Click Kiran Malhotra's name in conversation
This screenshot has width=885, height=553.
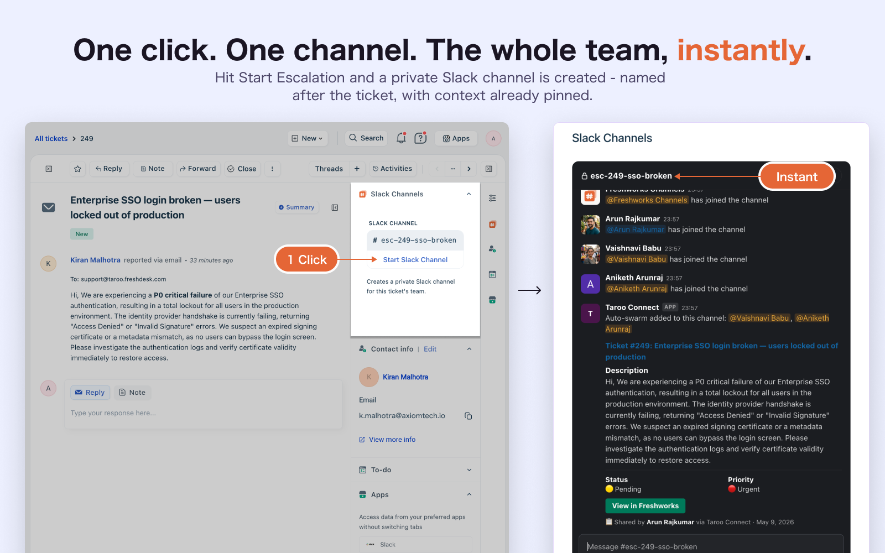[95, 260]
